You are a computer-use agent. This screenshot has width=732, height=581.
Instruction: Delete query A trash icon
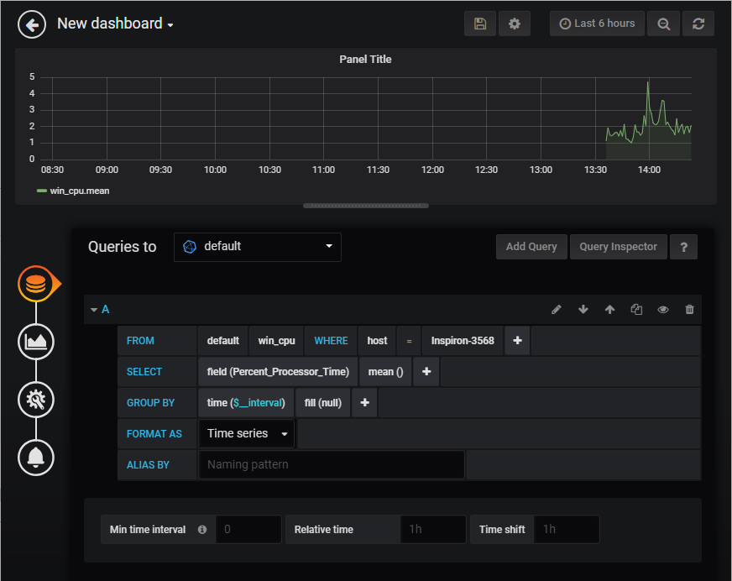[689, 309]
